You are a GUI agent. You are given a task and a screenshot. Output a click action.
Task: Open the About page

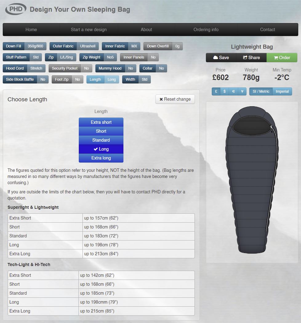pos(146,30)
